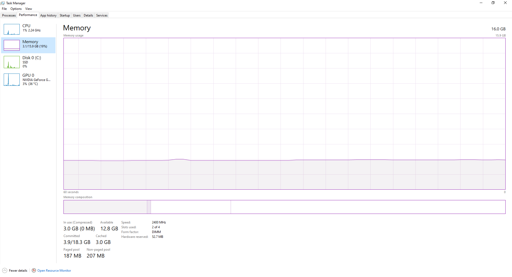Image resolution: width=512 pixels, height=277 pixels.
Task: Click the In use value 3.0 GB (0 MB)
Action: point(79,229)
